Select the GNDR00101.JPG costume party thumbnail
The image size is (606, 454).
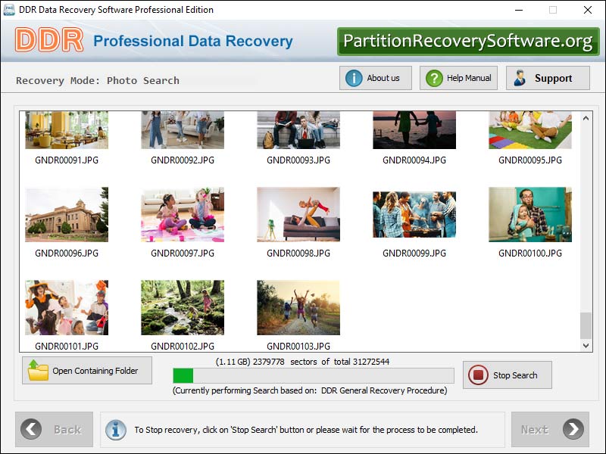[x=67, y=308]
